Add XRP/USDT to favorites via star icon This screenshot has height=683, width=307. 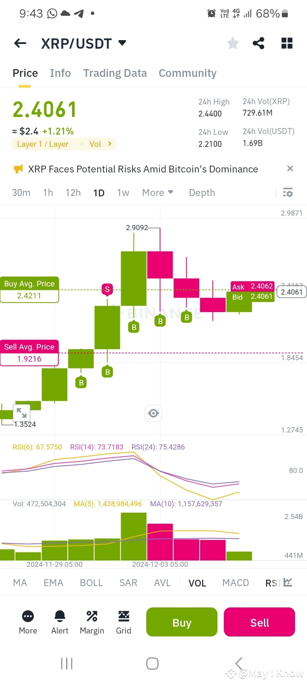[232, 43]
